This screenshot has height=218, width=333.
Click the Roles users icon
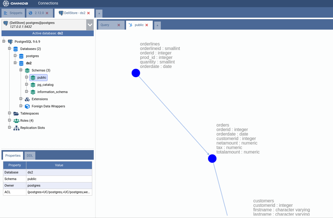(x=16, y=121)
